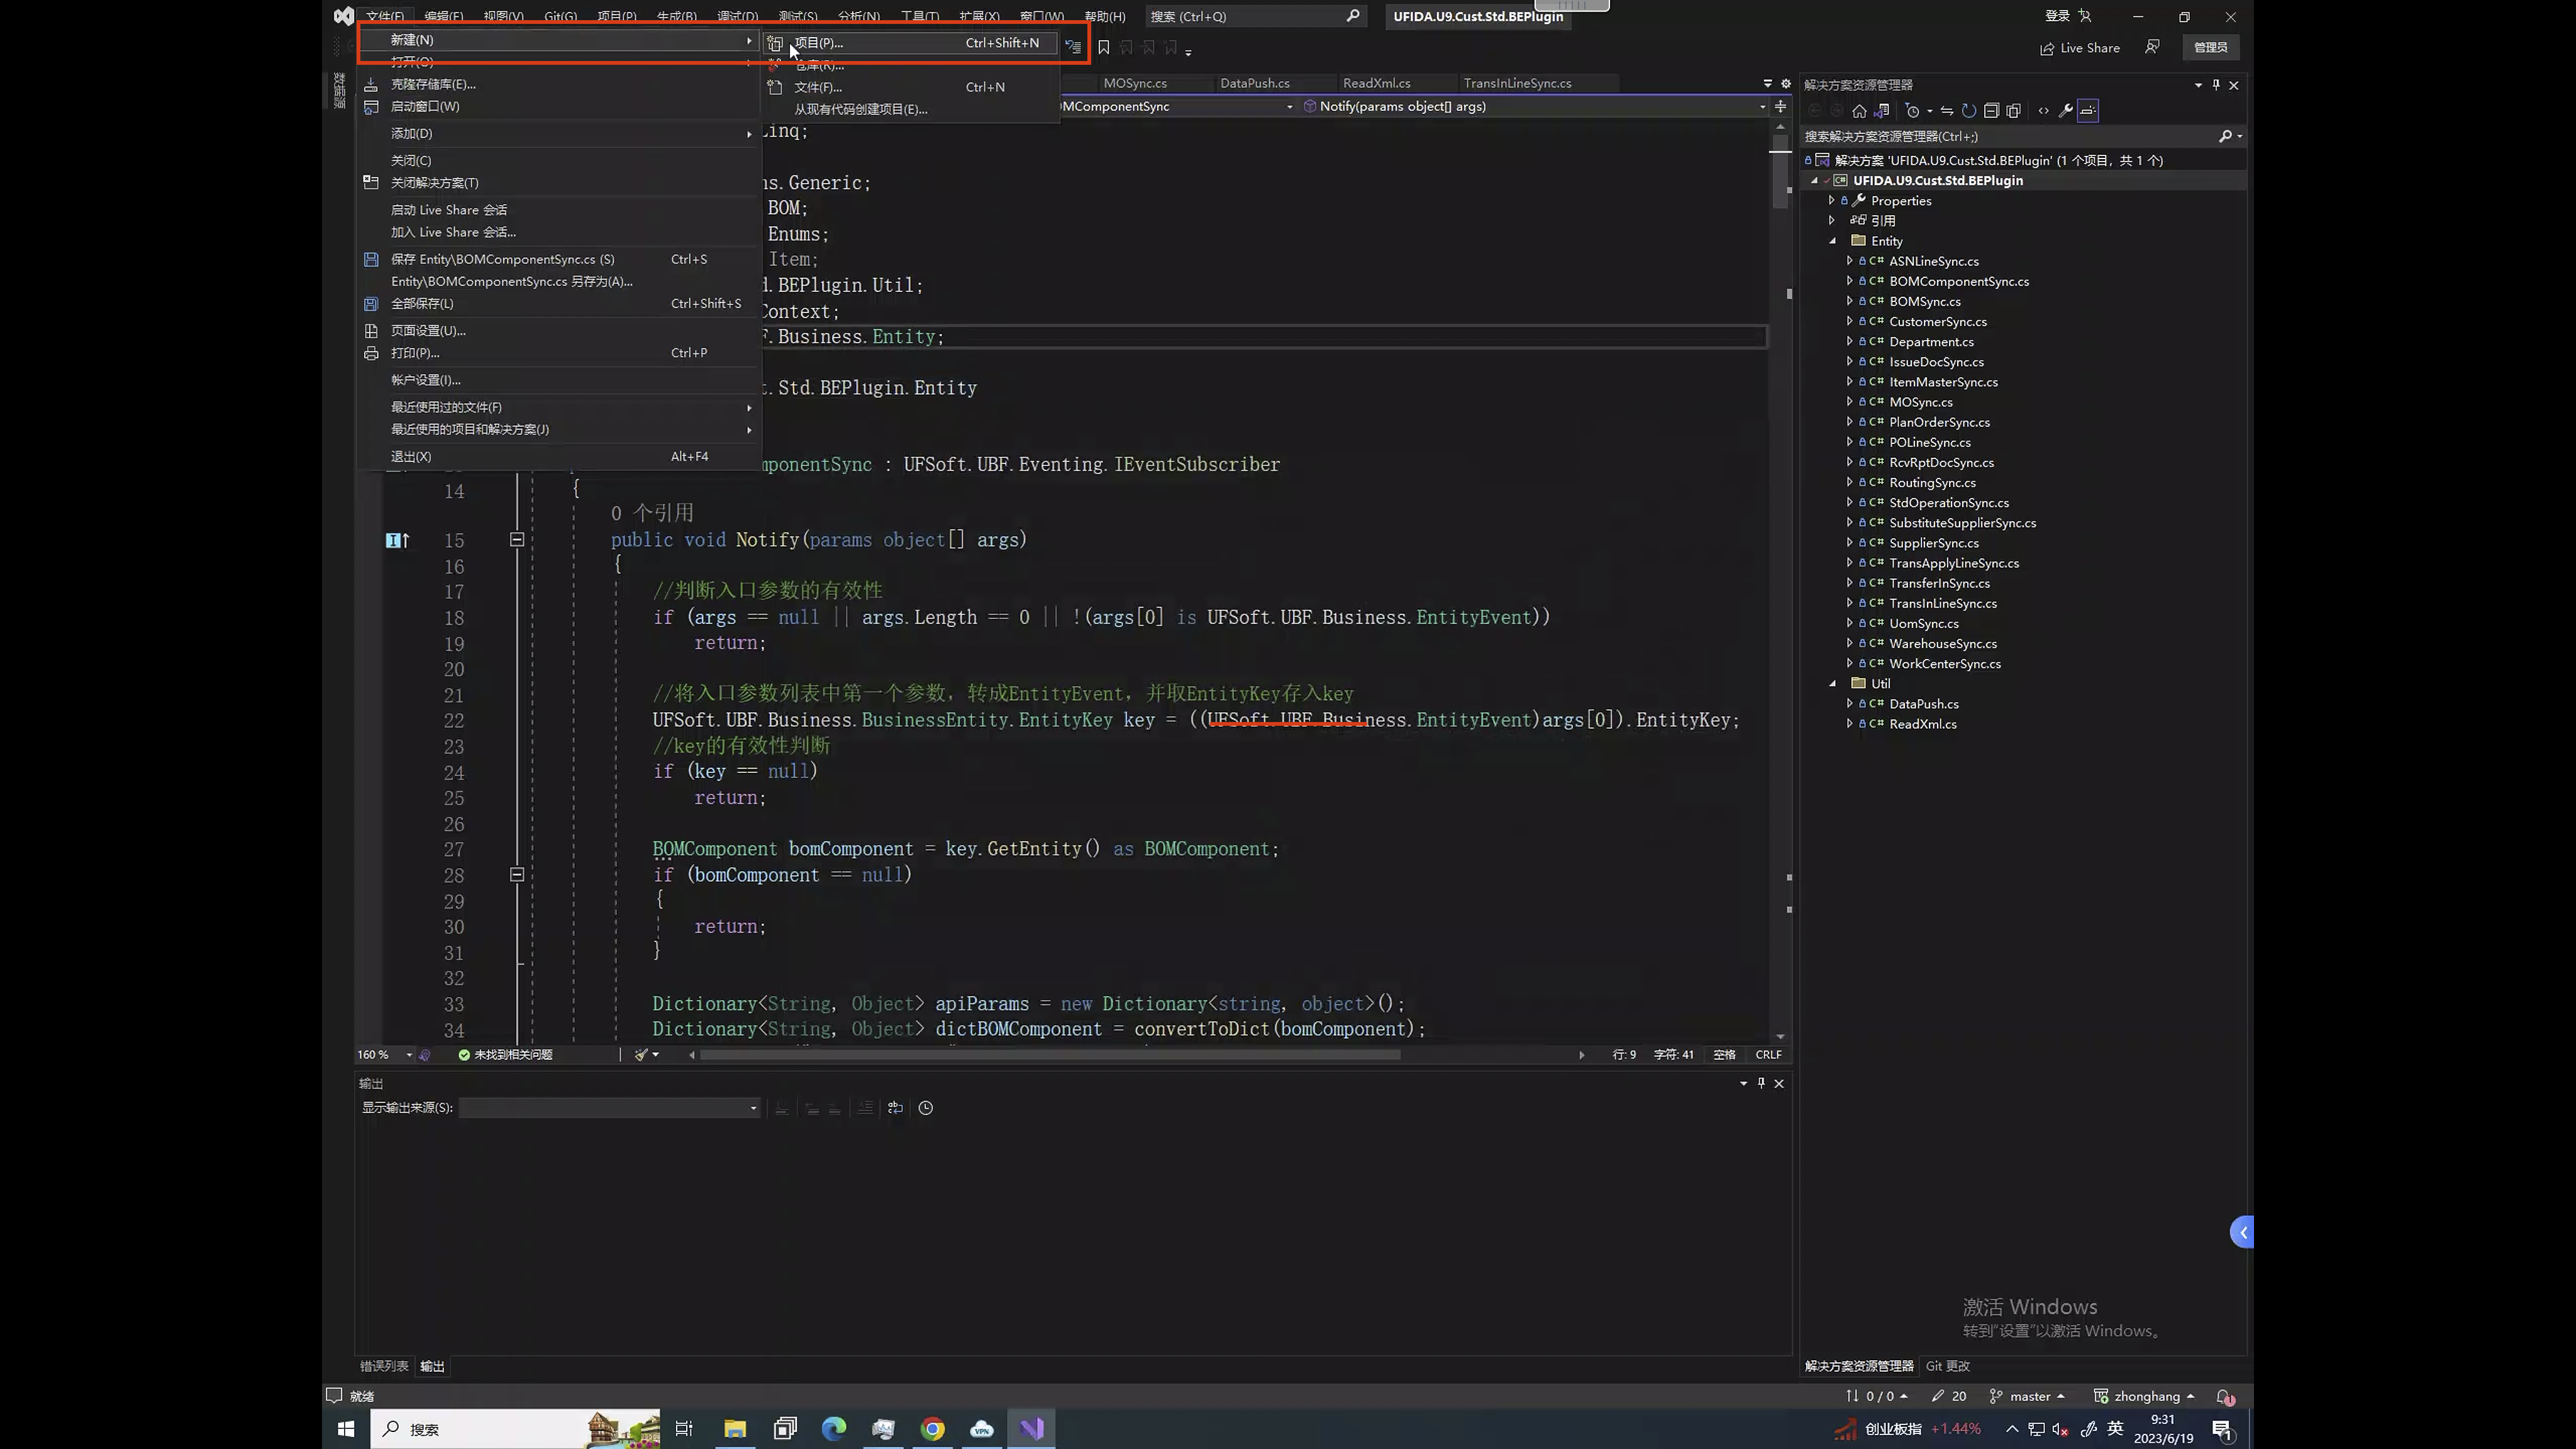Toggle word wrap in Output panel
The image size is (2576, 1449).
pyautogui.click(x=895, y=1108)
